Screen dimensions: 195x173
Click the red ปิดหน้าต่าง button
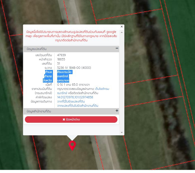click(x=71, y=119)
